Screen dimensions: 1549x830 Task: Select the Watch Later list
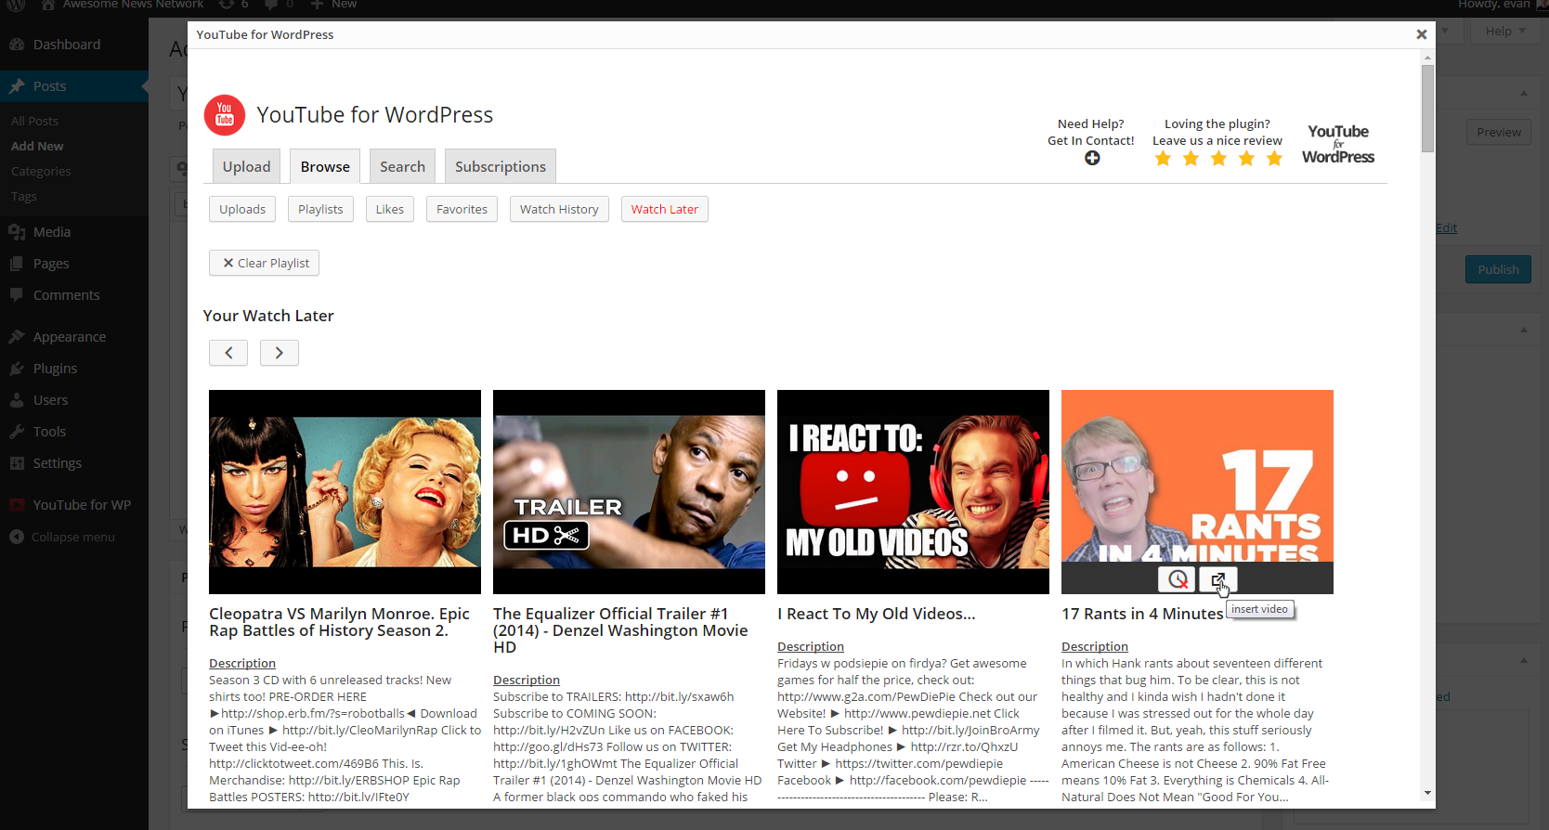665,209
